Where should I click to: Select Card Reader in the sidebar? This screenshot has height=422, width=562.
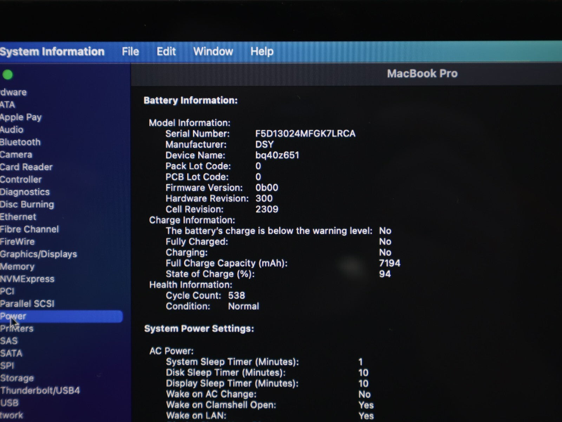pyautogui.click(x=26, y=167)
